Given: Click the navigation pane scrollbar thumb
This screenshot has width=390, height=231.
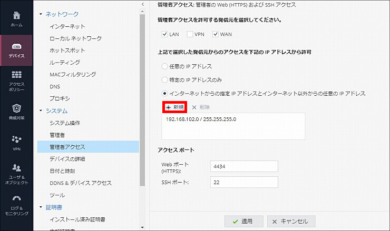Looking at the screenshot, I should pos(142,100).
